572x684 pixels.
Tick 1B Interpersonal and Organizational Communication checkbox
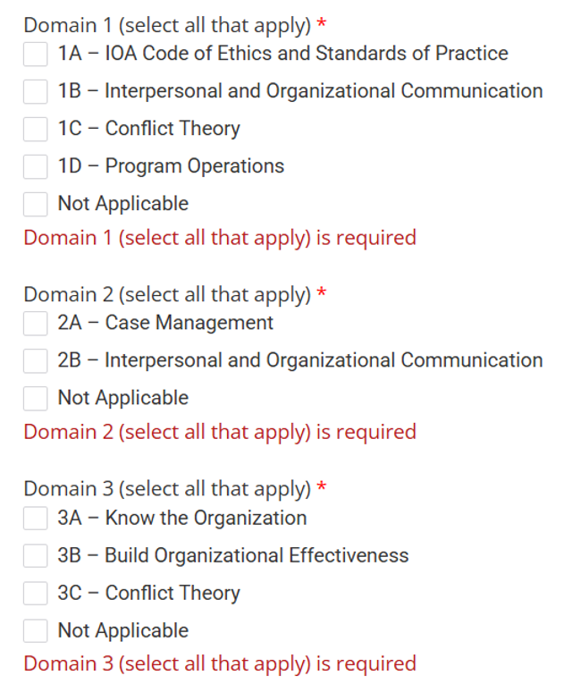point(35,91)
